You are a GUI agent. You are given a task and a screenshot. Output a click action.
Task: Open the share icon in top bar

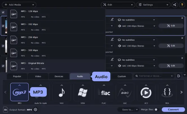tap(175, 5)
